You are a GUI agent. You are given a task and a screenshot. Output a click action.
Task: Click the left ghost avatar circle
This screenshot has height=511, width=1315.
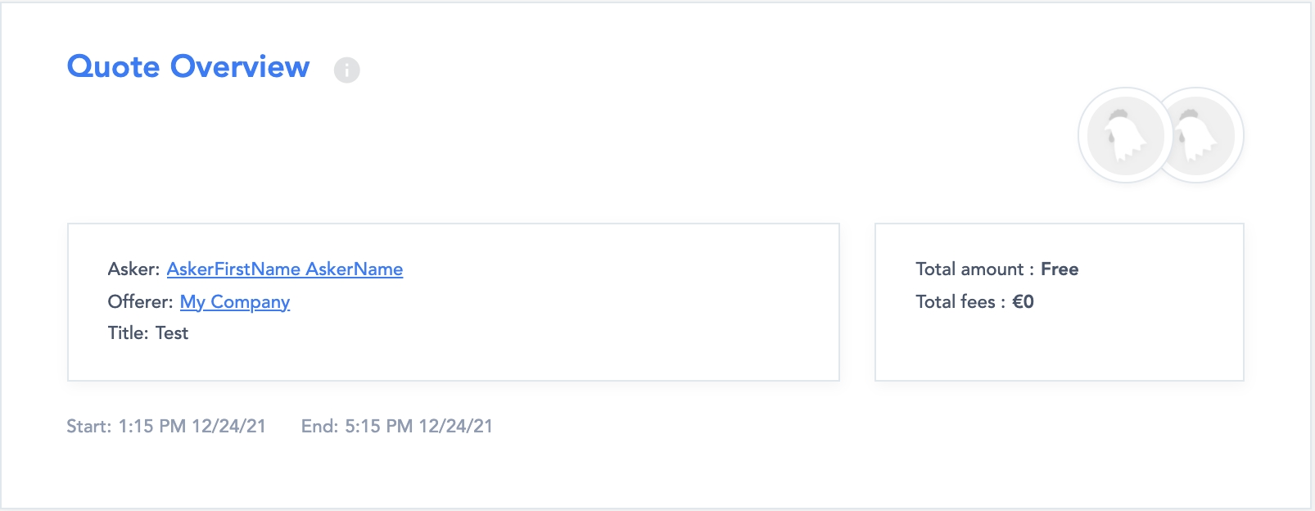pos(1124,135)
